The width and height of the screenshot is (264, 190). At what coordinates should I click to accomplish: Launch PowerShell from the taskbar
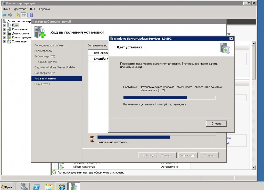[x=37, y=186]
